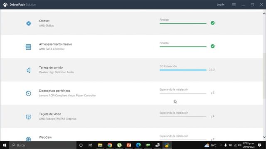Open PowerPoint from the taskbar
The width and height of the screenshot is (266, 149).
(129, 145)
